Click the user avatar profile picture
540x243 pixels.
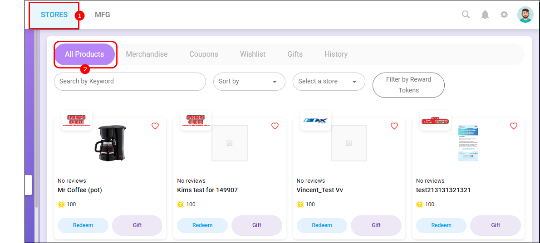click(x=525, y=15)
